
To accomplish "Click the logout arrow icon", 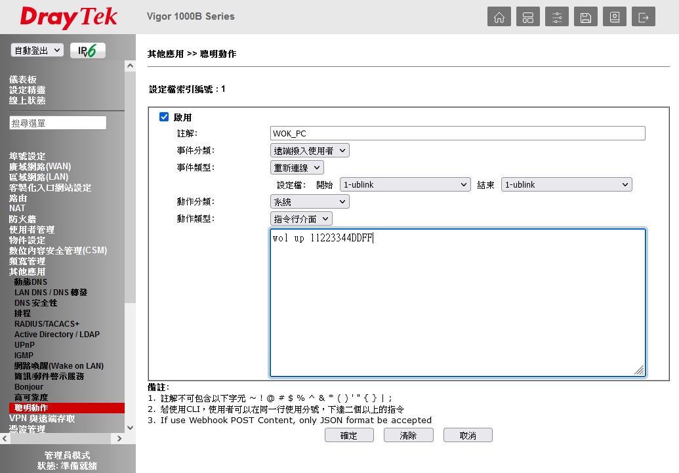I will (x=644, y=17).
